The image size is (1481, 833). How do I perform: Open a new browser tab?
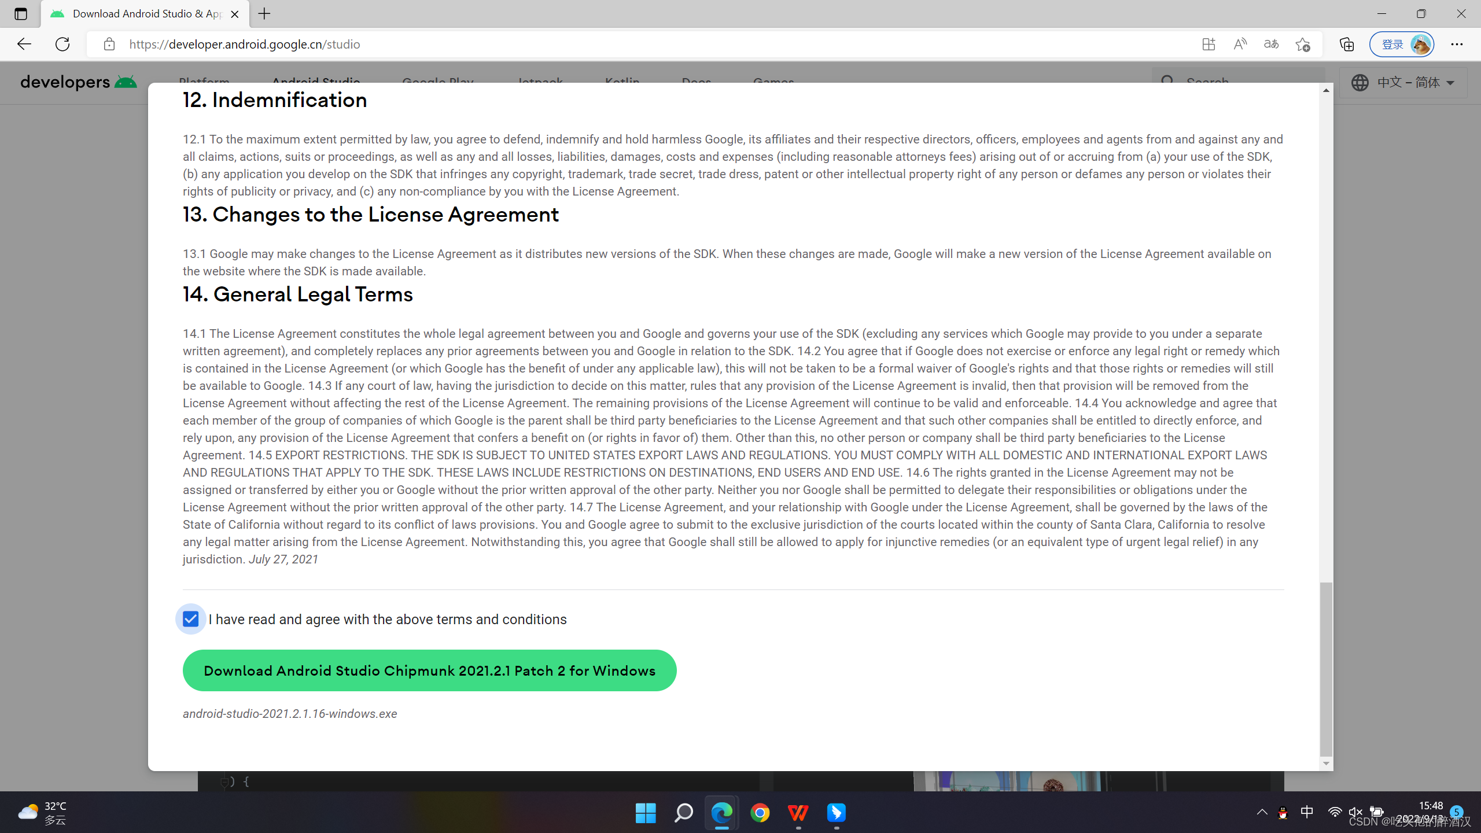(x=264, y=14)
